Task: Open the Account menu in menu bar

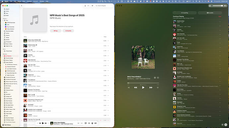Action: [x=36, y=1]
